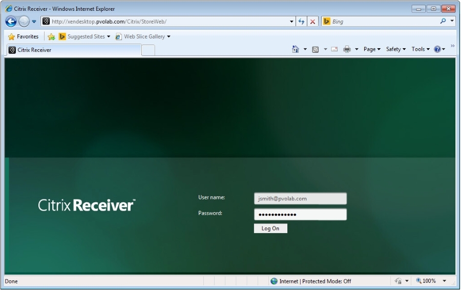Open the search provider dropdown arrow
The width and height of the screenshot is (461, 290).
452,21
